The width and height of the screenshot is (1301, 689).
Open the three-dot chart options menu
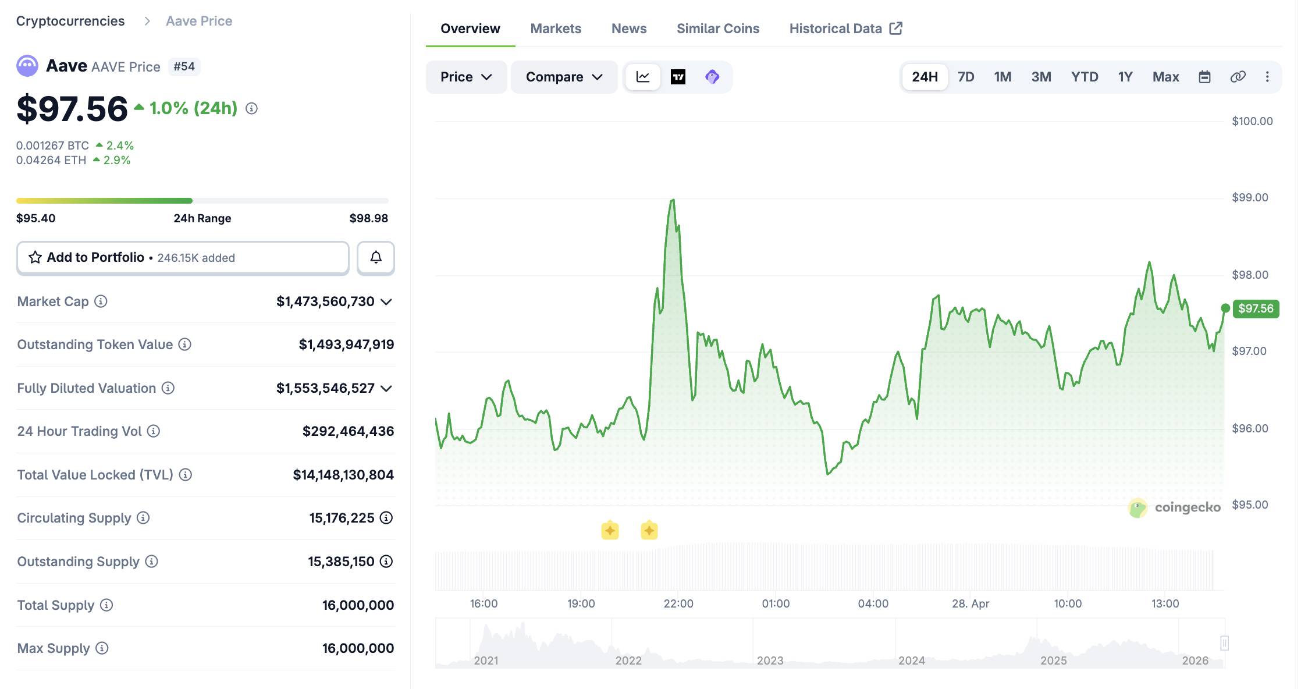pyautogui.click(x=1267, y=77)
